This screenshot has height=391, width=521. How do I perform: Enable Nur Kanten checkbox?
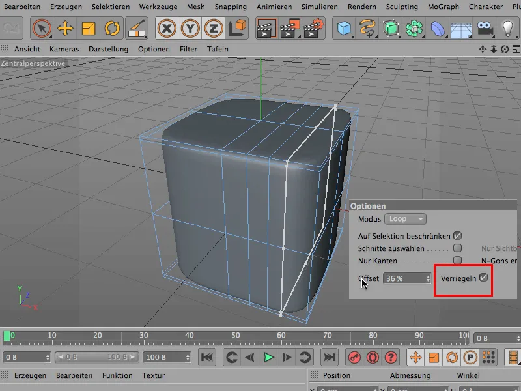coord(458,260)
